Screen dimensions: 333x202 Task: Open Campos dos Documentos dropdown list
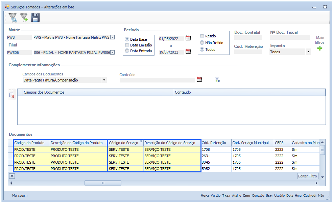coord(104,80)
